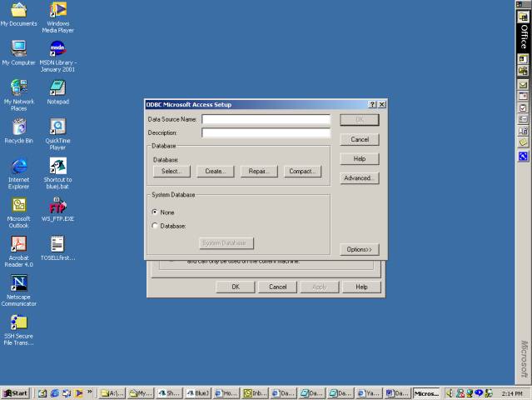532x400 pixels.
Task: Click Help in background administrator dialog
Action: pos(361,287)
